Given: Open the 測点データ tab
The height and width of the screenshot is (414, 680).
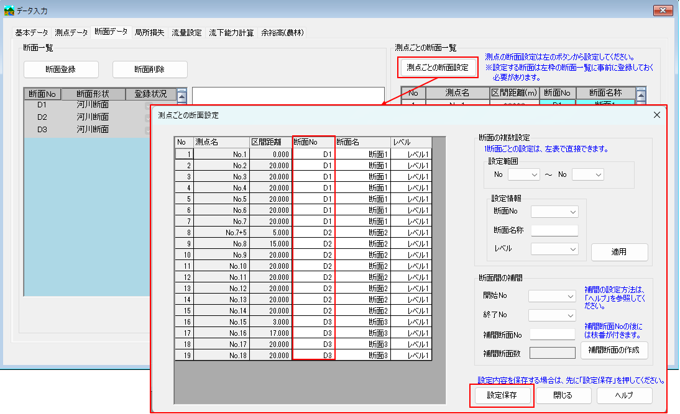Looking at the screenshot, I should tap(71, 33).
